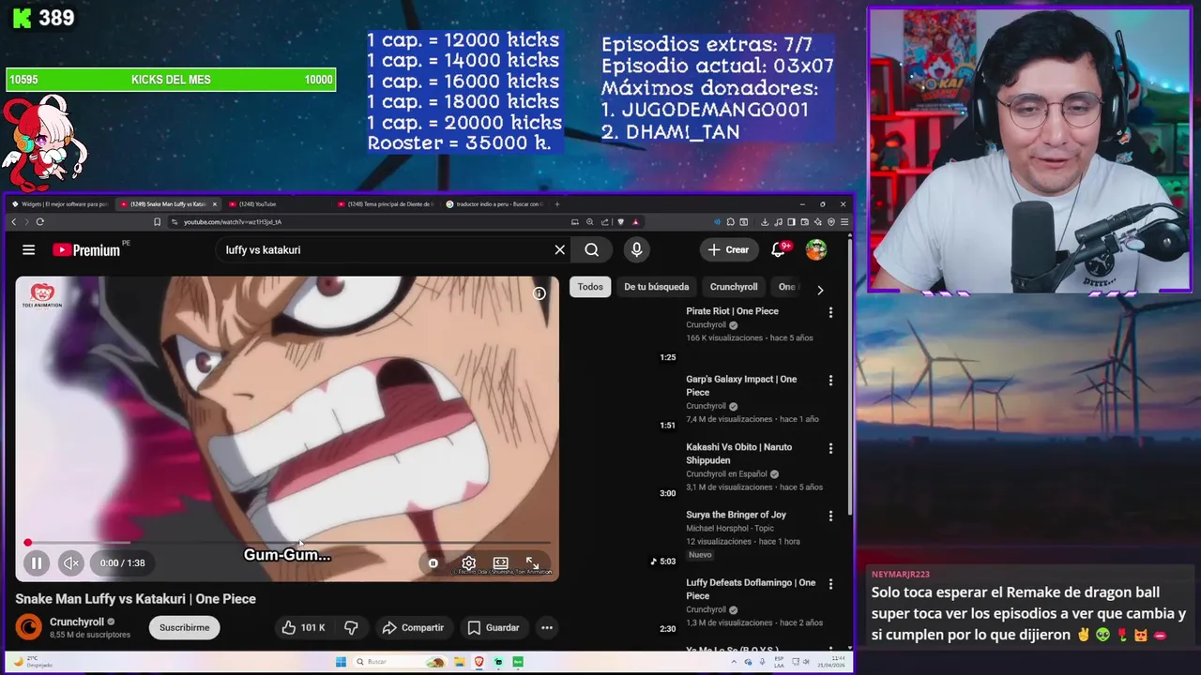
Task: Click the page vertical scrollbar
Action: [x=850, y=375]
